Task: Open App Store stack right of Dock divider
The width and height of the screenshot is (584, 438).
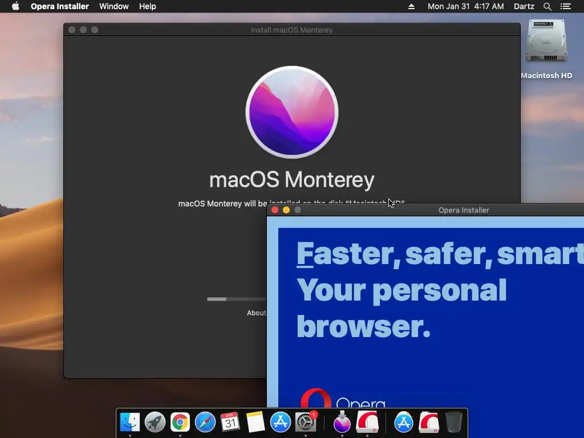Action: pyautogui.click(x=404, y=423)
